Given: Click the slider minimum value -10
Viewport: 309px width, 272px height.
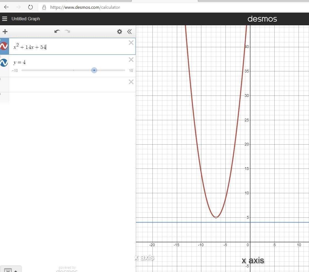Looking at the screenshot, I should point(15,71).
